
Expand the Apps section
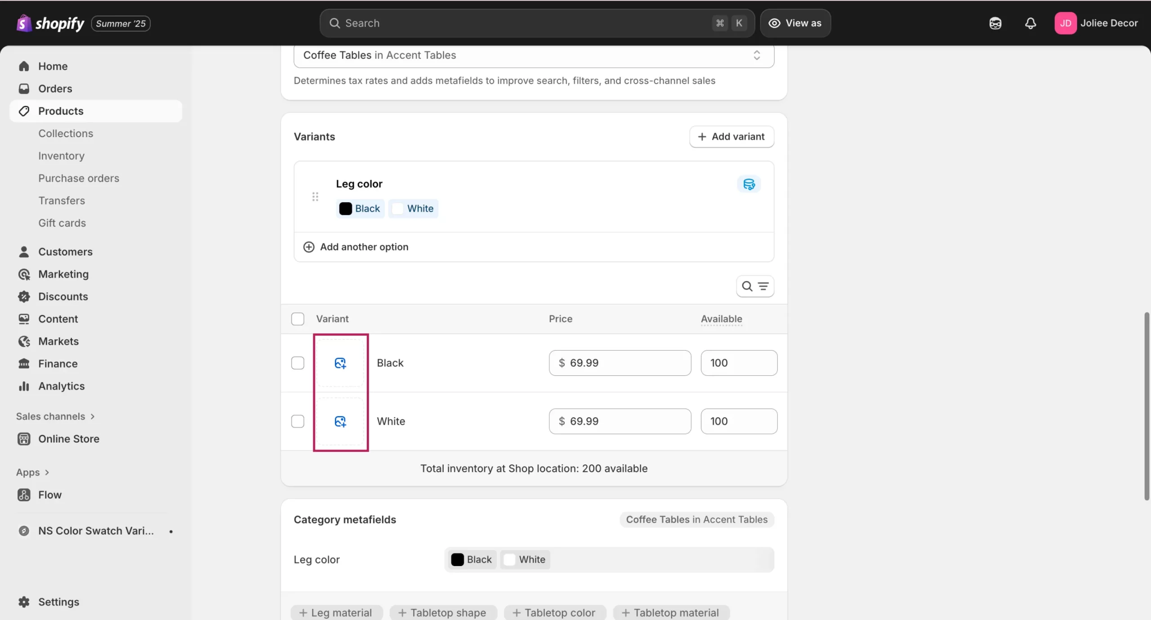click(32, 473)
